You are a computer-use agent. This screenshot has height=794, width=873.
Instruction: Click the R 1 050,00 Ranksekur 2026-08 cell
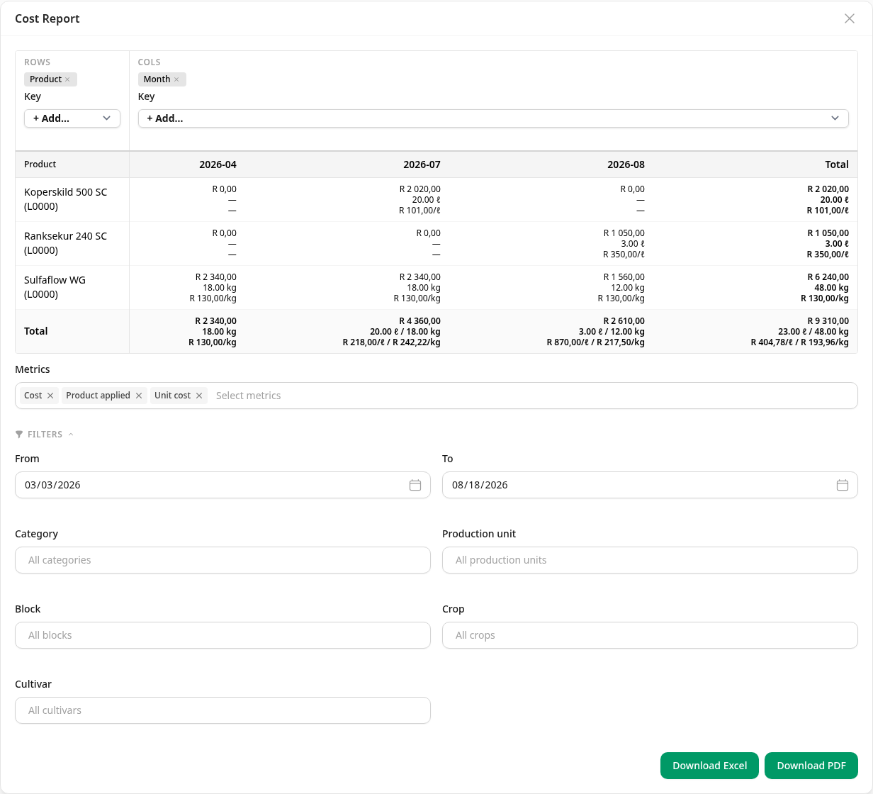(x=624, y=233)
